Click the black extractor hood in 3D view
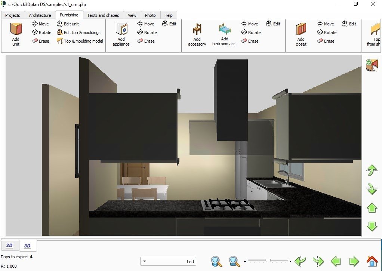 click(231, 100)
